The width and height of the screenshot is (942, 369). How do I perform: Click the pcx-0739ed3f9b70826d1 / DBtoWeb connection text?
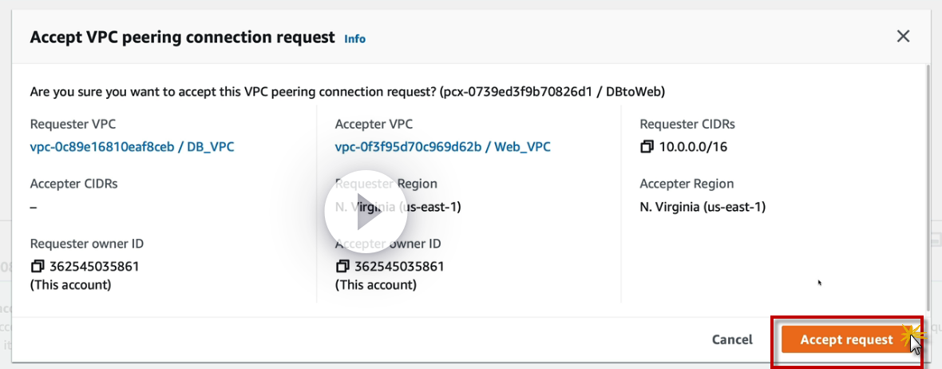(552, 92)
